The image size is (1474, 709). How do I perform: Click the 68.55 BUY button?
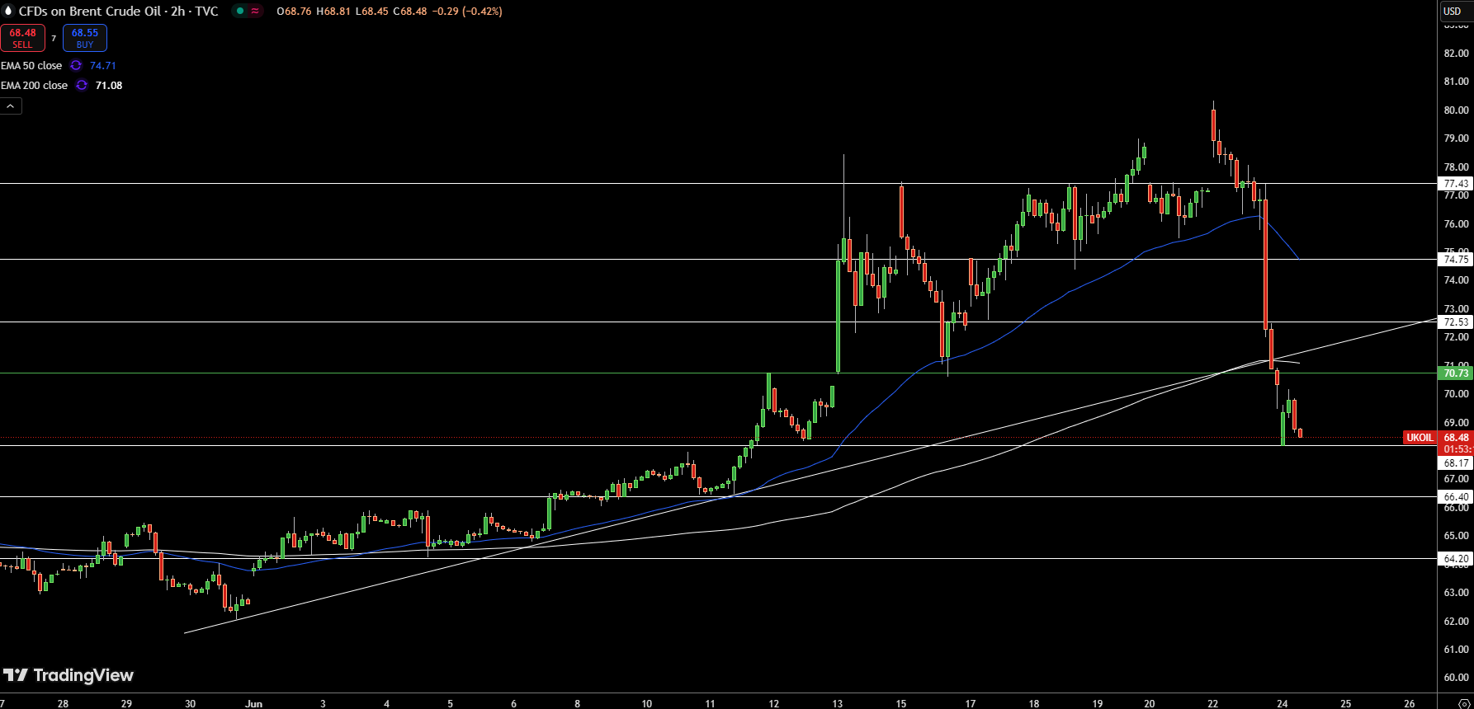(85, 38)
